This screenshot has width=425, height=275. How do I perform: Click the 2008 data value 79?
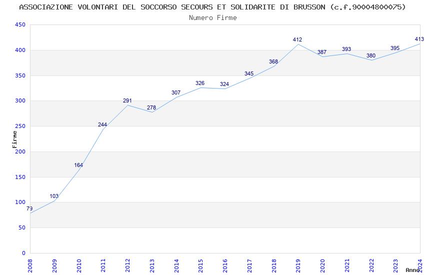pos(29,208)
